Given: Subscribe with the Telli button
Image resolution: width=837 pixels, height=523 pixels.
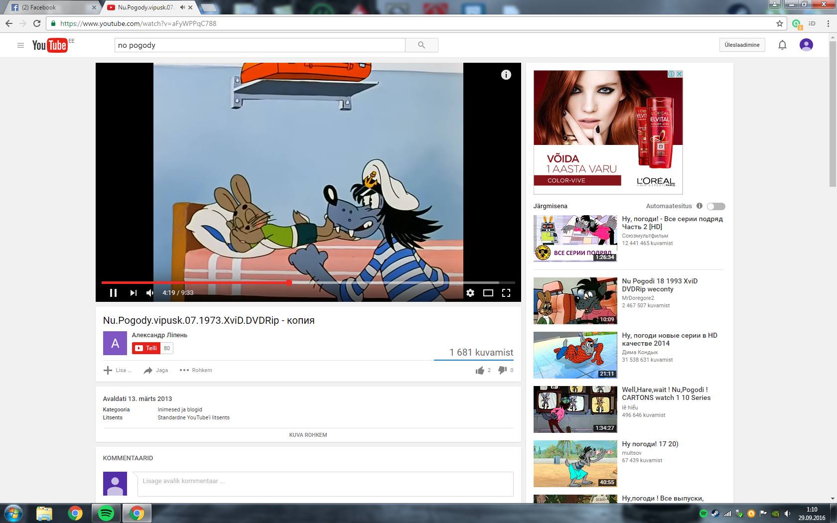Looking at the screenshot, I should (146, 348).
